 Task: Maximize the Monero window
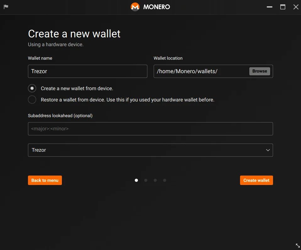tap(283, 7)
